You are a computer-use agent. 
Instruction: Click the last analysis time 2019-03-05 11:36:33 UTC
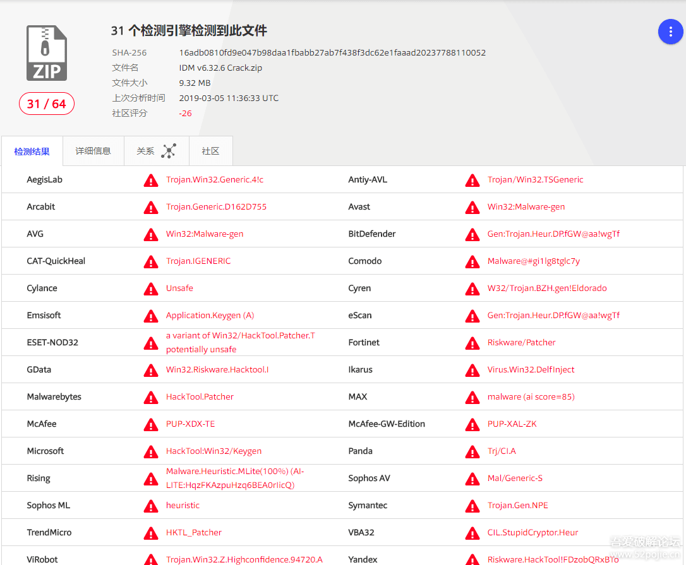pyautogui.click(x=229, y=98)
